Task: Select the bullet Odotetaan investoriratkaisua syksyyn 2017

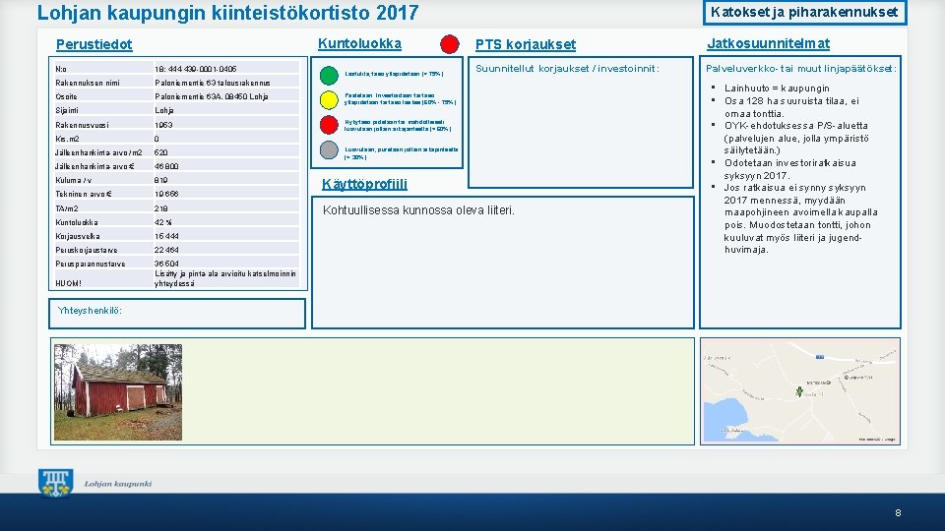Action: tap(790, 169)
